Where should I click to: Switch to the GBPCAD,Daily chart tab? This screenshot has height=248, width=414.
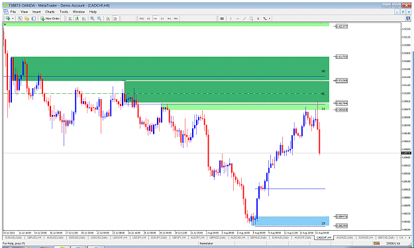[x=386, y=237]
